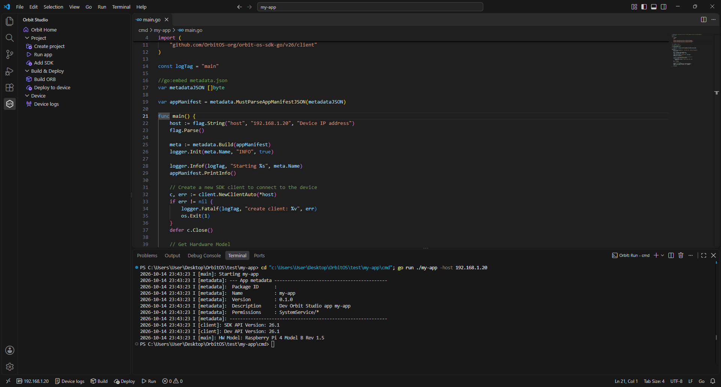The image size is (721, 387).
Task: Open the Source Control view
Action: [x=10, y=54]
